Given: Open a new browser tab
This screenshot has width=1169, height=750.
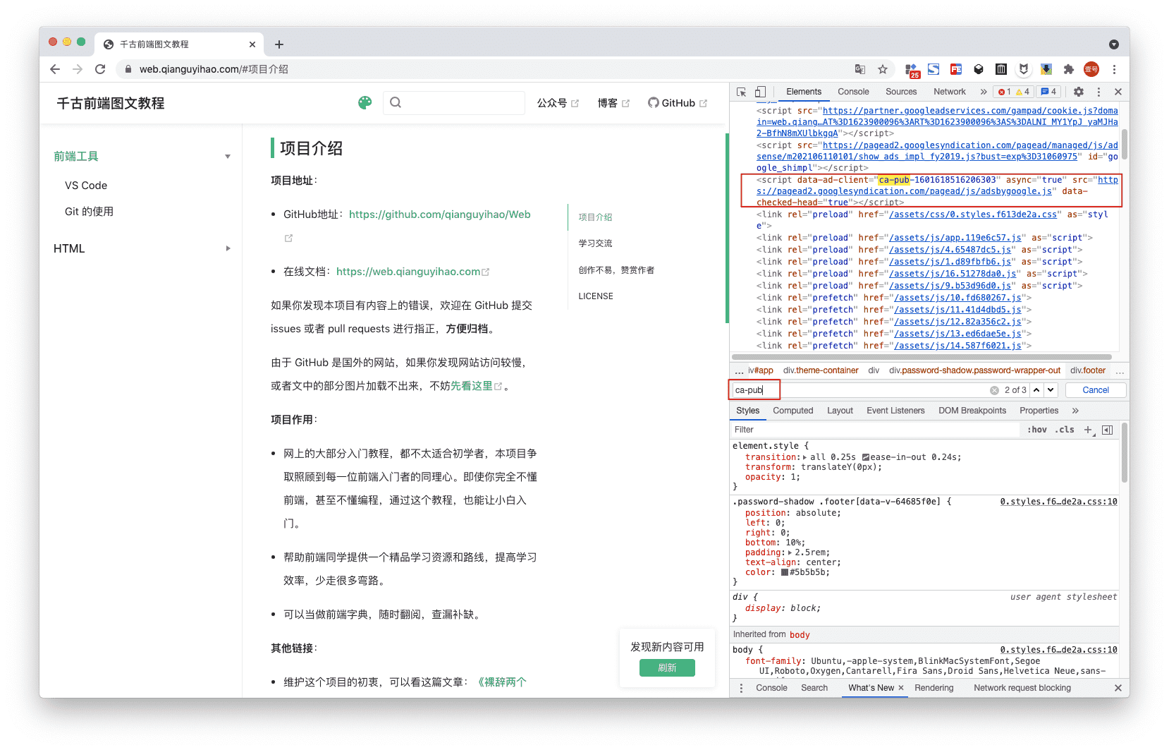Looking at the screenshot, I should (x=279, y=44).
